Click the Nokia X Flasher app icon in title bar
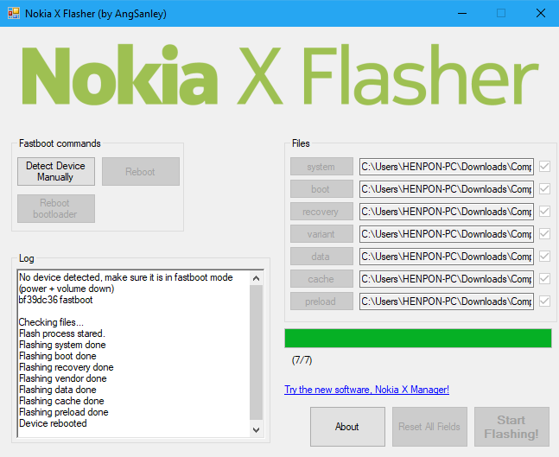 [14, 14]
